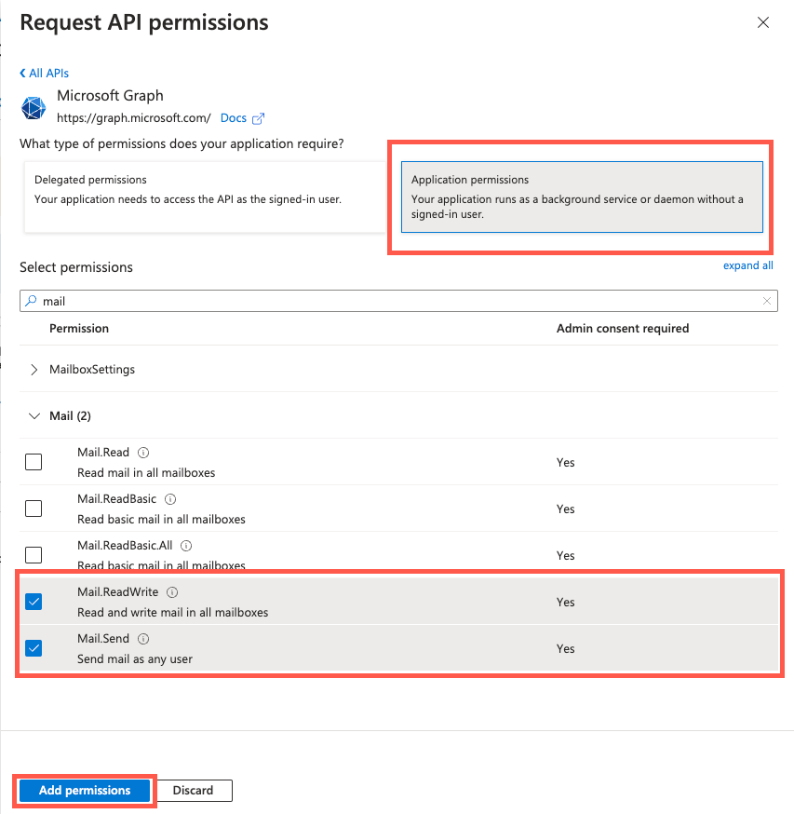Click the Mail.Send info icon
The image size is (794, 814).
click(x=143, y=639)
